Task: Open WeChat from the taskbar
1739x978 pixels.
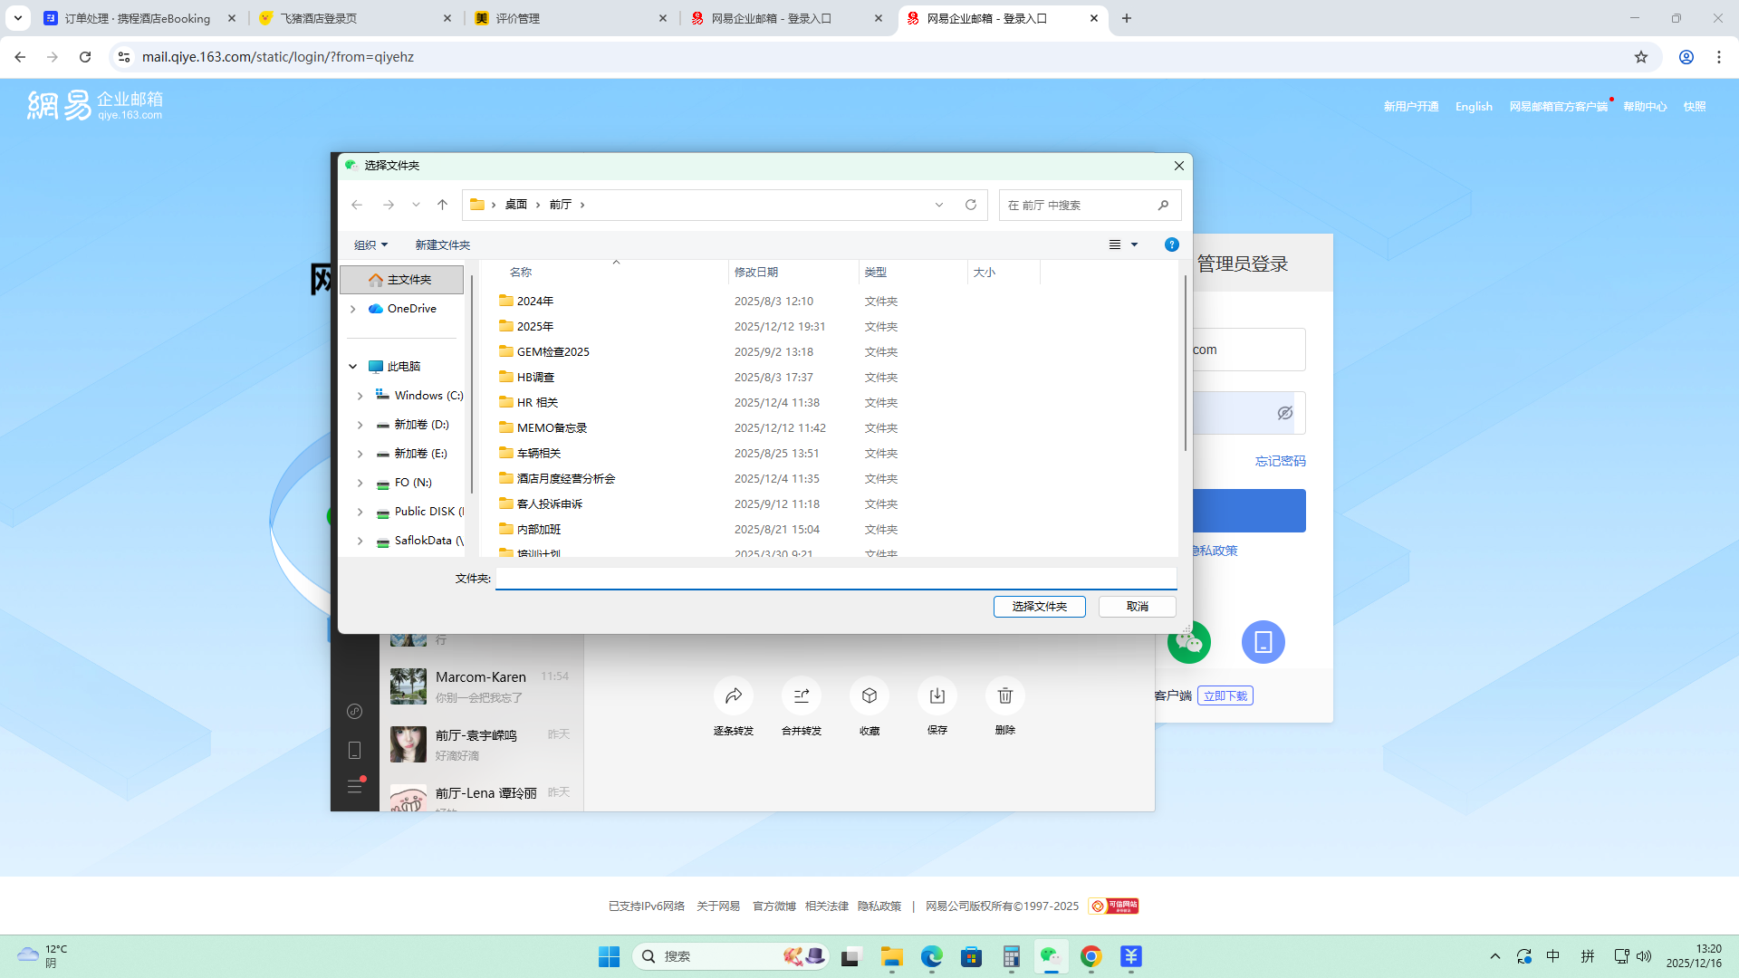Action: (x=1050, y=956)
